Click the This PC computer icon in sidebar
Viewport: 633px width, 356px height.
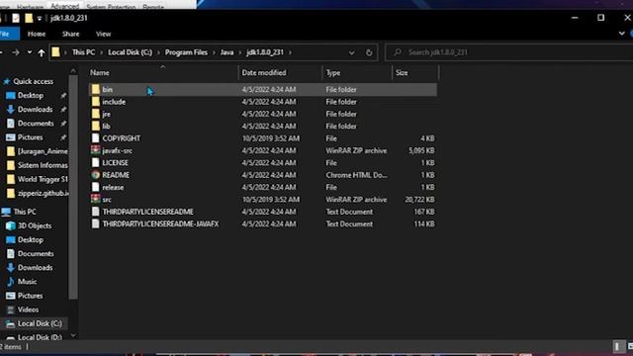point(6,212)
